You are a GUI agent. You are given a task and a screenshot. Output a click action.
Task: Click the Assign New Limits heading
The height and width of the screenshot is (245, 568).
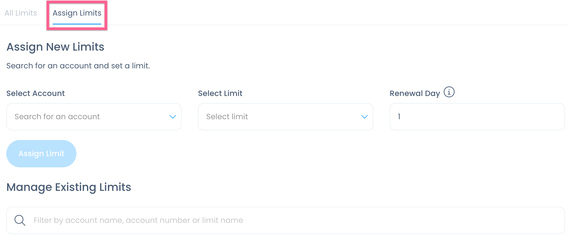(55, 47)
